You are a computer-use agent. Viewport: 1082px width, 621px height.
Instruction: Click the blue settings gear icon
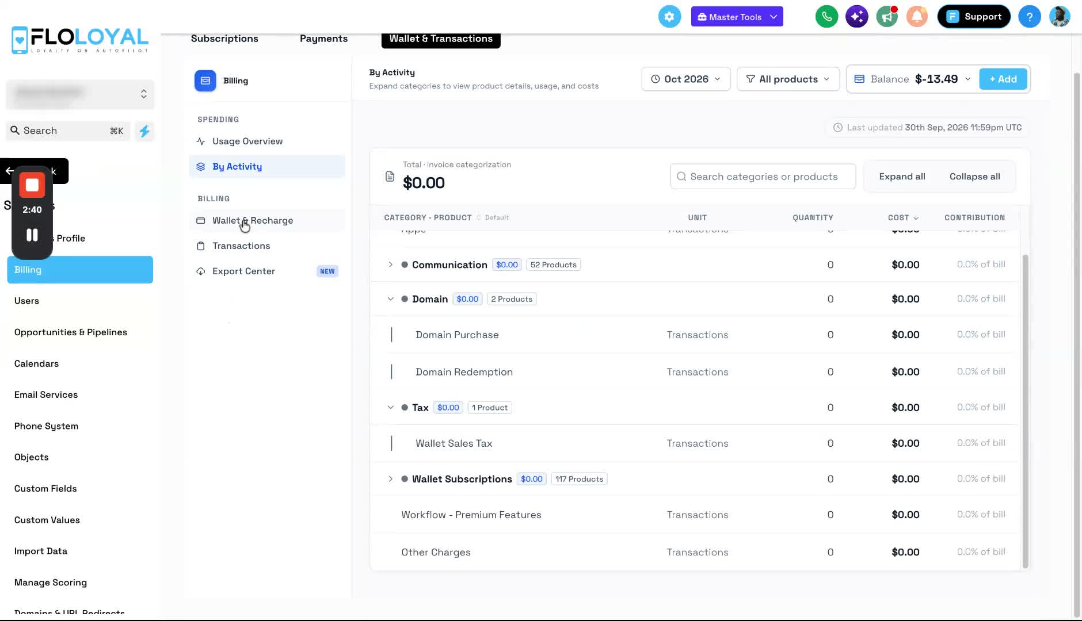click(669, 17)
